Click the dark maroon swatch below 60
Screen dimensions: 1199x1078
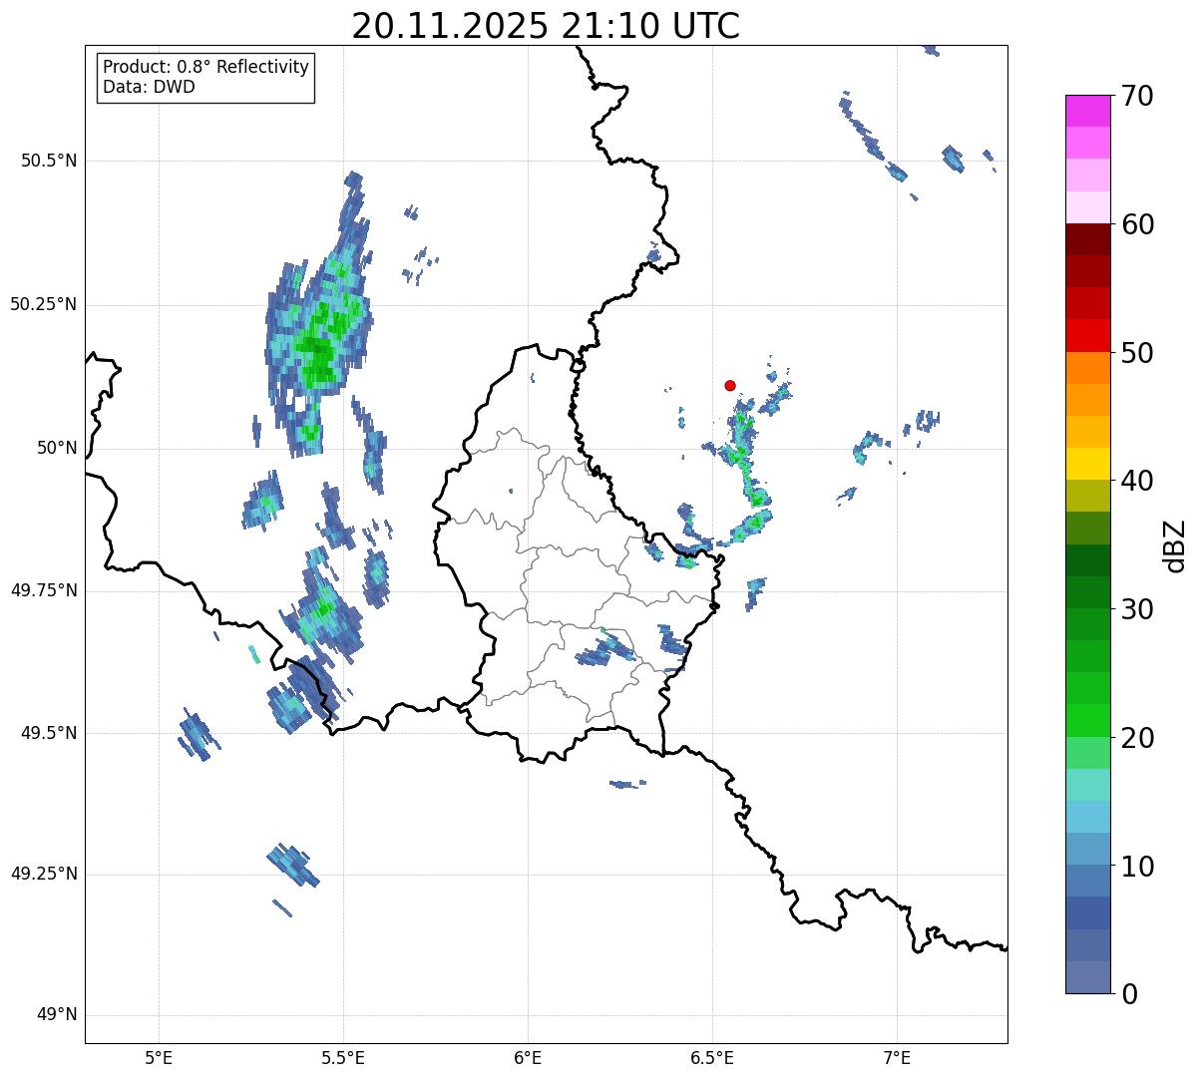click(1087, 239)
